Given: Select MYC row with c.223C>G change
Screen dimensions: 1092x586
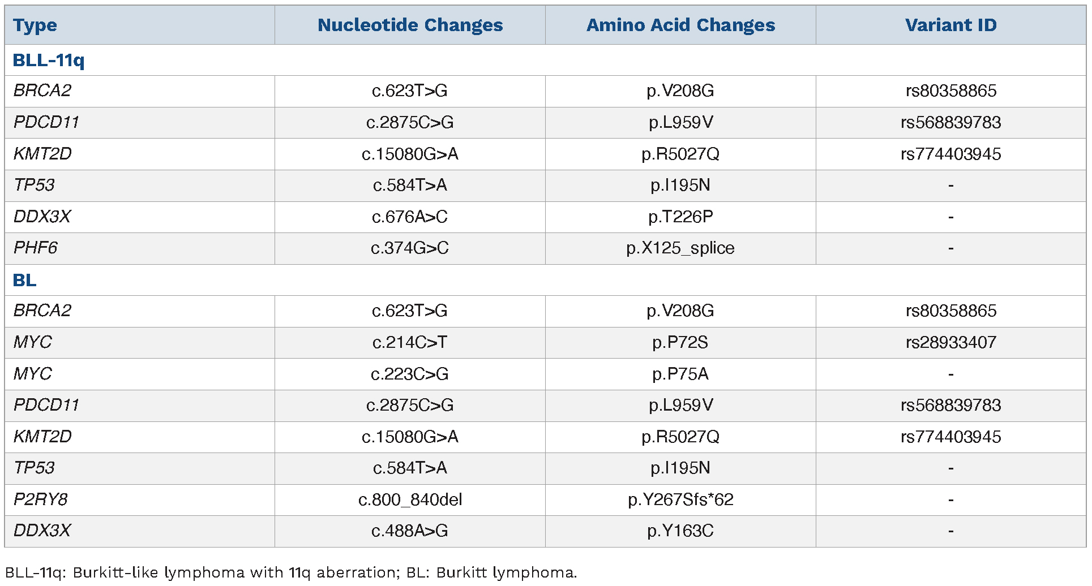Looking at the screenshot, I should coord(33,374).
